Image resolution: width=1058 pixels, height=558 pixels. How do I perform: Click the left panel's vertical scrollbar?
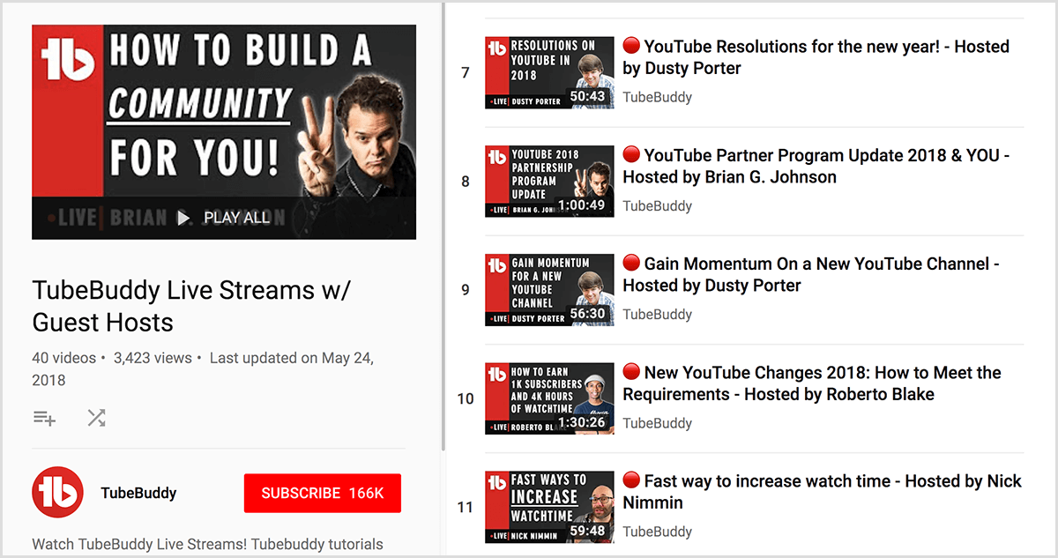(x=443, y=225)
